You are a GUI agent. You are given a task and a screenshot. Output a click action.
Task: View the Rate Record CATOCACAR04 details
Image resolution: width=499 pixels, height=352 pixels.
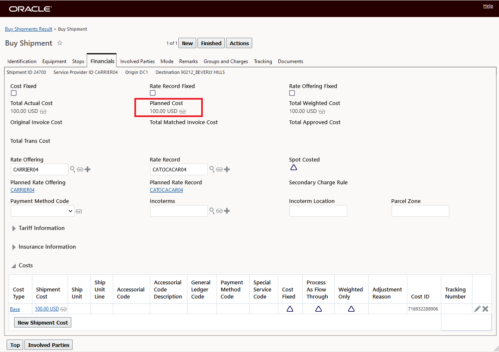[x=219, y=169]
